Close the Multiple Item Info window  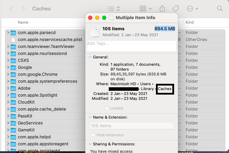[90, 18]
